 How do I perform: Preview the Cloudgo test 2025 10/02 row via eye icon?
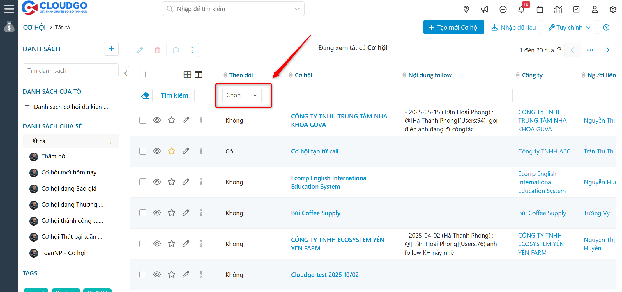[157, 275]
